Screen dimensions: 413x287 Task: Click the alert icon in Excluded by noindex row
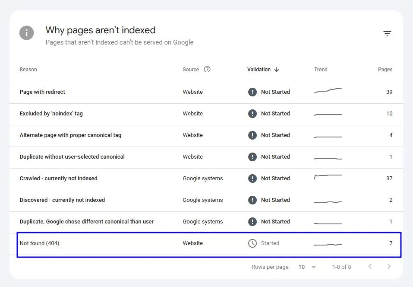[252, 113]
